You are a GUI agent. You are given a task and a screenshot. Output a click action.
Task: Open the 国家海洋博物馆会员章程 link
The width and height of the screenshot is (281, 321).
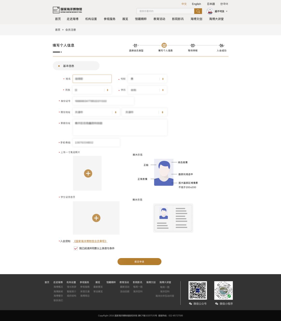[x=90, y=241]
